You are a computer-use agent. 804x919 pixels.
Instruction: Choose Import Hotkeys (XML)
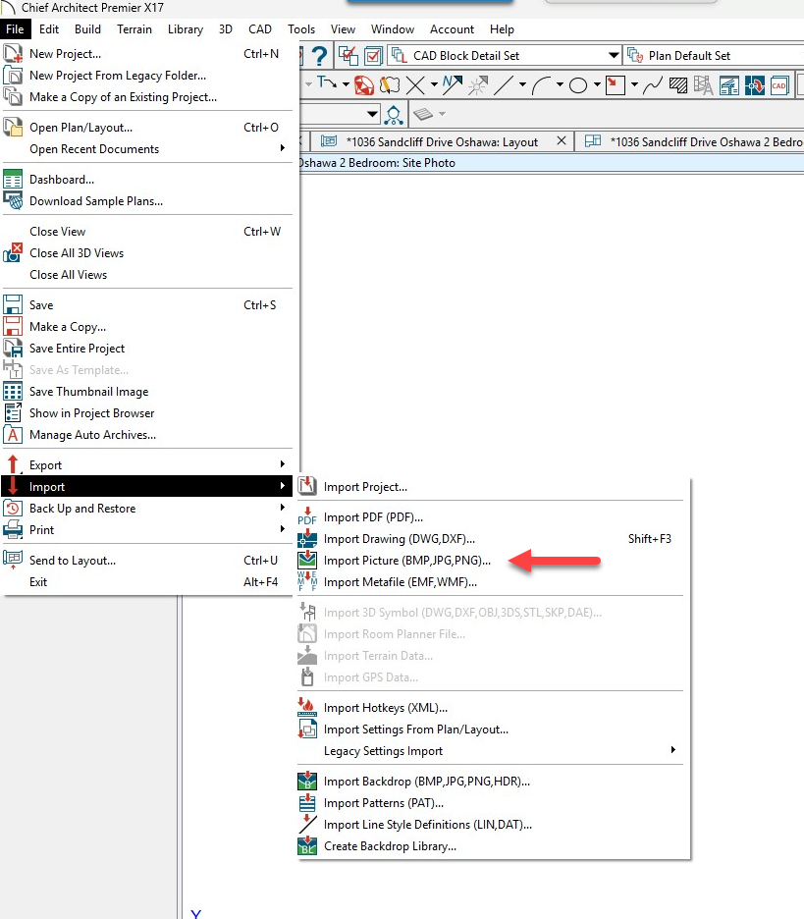point(491,708)
